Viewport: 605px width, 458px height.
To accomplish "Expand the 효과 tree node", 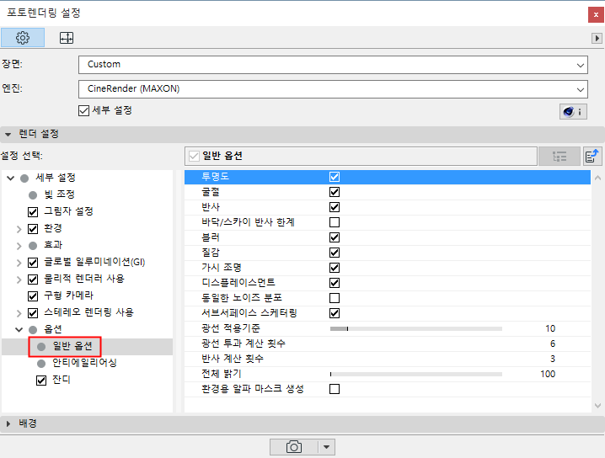I will [19, 246].
